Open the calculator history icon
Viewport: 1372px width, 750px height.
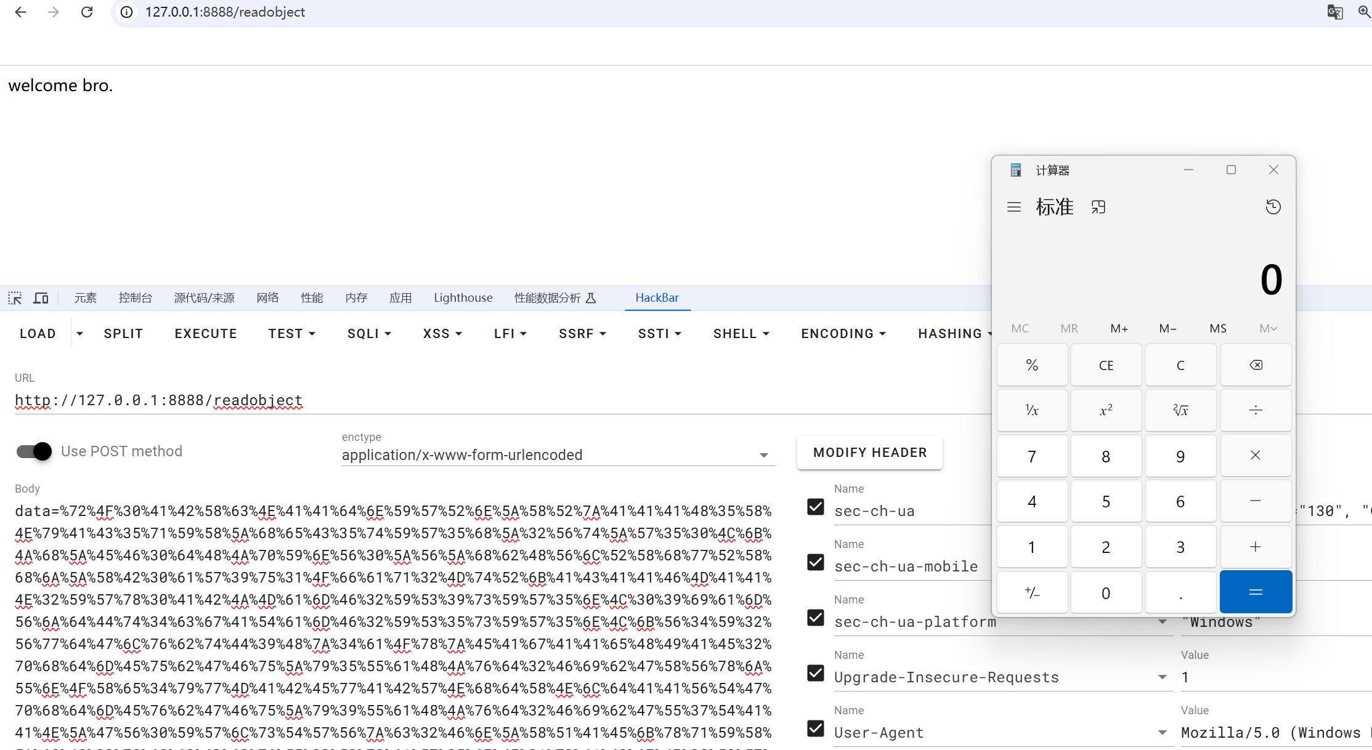[1273, 207]
